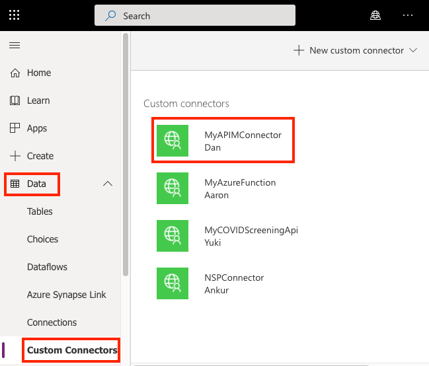Screen dimensions: 429x366
Task: Click the environment globe icon in header
Action: [x=375, y=15]
